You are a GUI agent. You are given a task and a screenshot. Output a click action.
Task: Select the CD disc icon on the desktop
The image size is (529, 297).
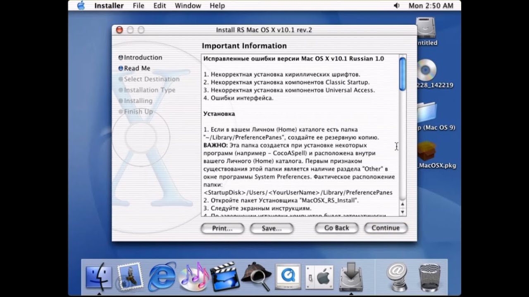427,70
